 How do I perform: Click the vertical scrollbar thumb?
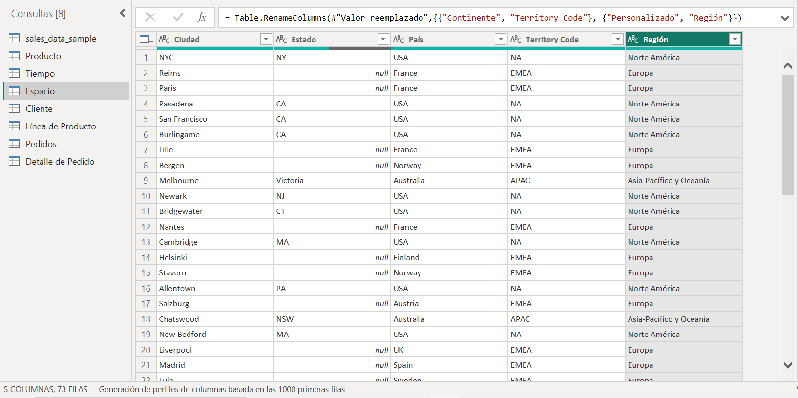click(787, 134)
